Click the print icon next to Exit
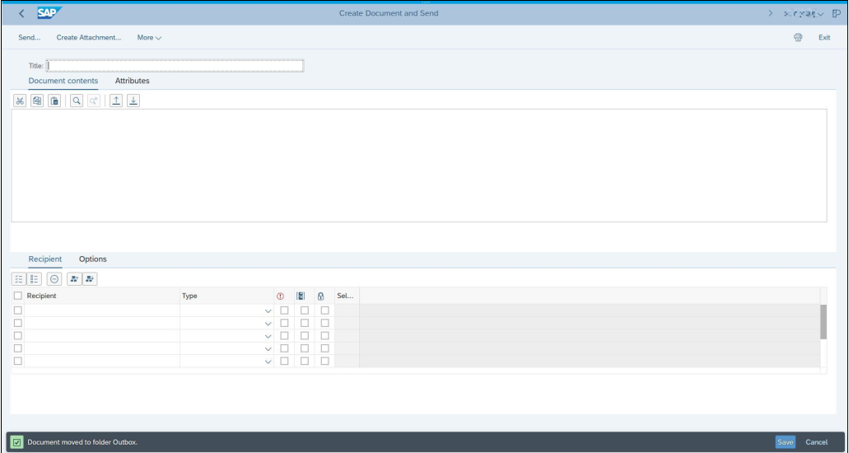Image resolution: width=849 pixels, height=453 pixels. [797, 38]
